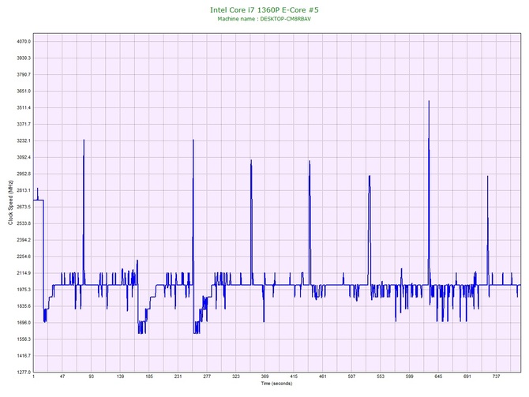This screenshot has height=397, width=529.
Task: Click the x-axis tick label 47
Action: [x=62, y=376]
